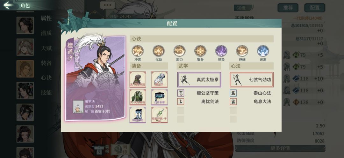Image resolution: width=344 pixels, height=158 pixels.
Task: Switch to the 天赋 tab
Action: point(46,48)
